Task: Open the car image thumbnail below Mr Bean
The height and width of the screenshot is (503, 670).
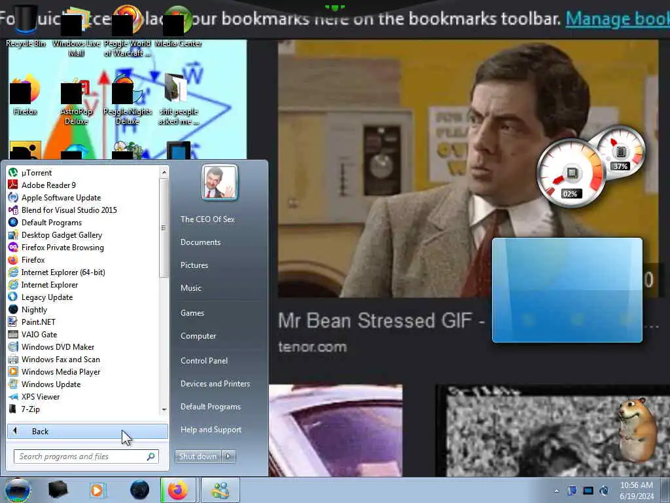Action: pyautogui.click(x=336, y=430)
